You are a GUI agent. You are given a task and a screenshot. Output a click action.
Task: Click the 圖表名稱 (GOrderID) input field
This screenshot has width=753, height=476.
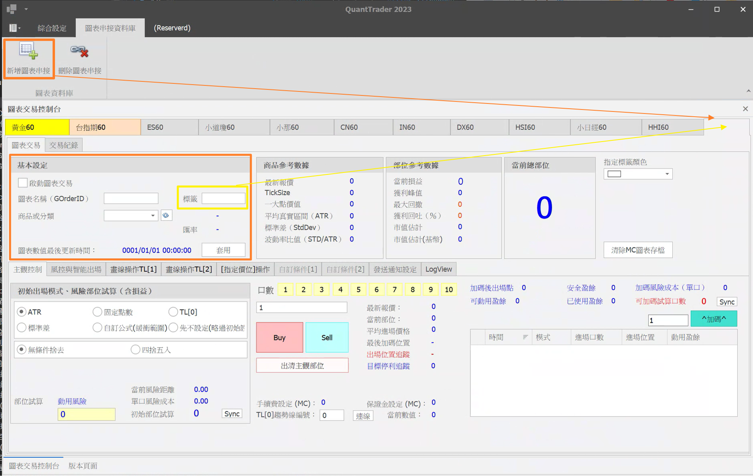[x=131, y=199]
